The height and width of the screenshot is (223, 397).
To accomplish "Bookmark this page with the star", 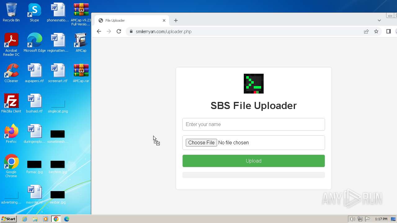I will coord(376,31).
